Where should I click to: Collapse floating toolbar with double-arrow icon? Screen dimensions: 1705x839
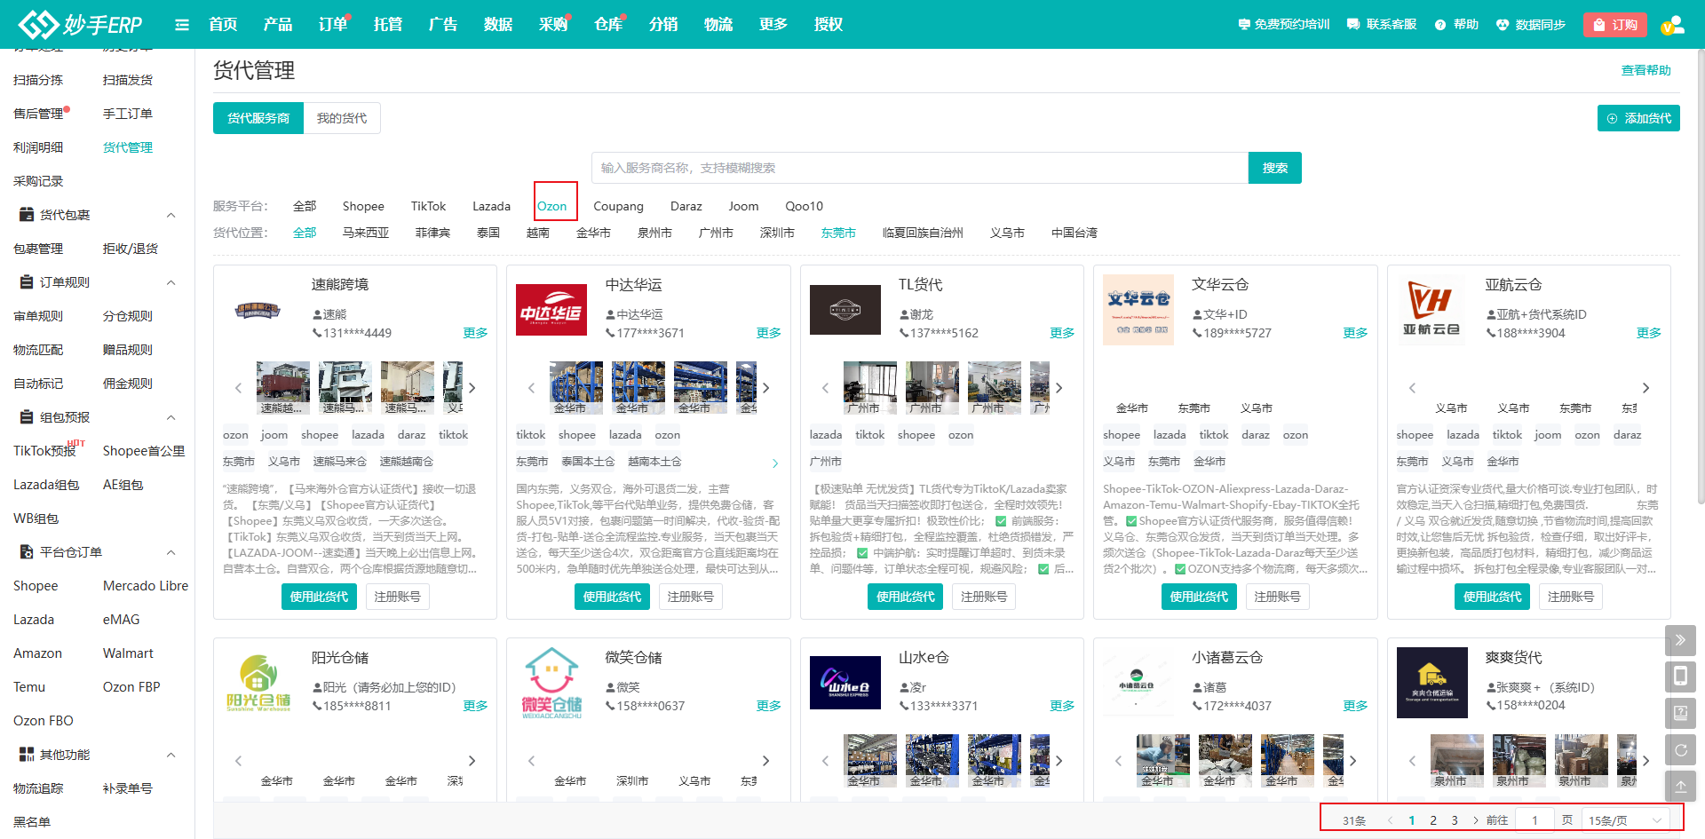(1680, 640)
